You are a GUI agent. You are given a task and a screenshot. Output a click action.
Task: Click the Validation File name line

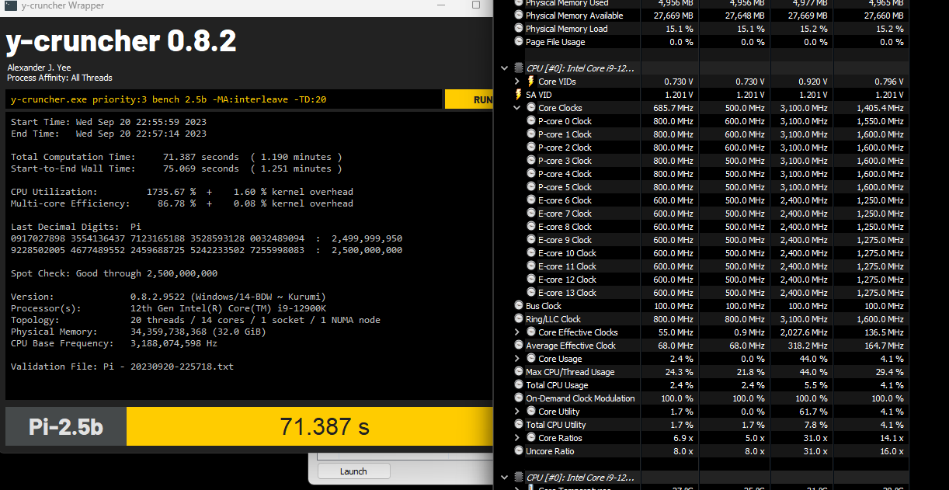coord(122,367)
